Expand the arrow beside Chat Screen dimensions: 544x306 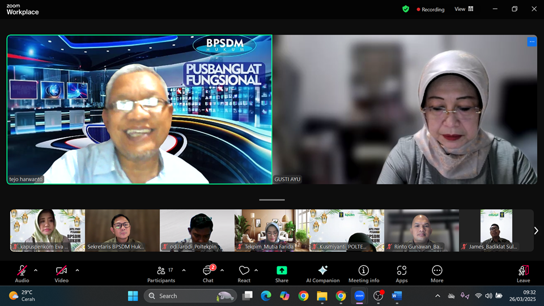click(222, 270)
